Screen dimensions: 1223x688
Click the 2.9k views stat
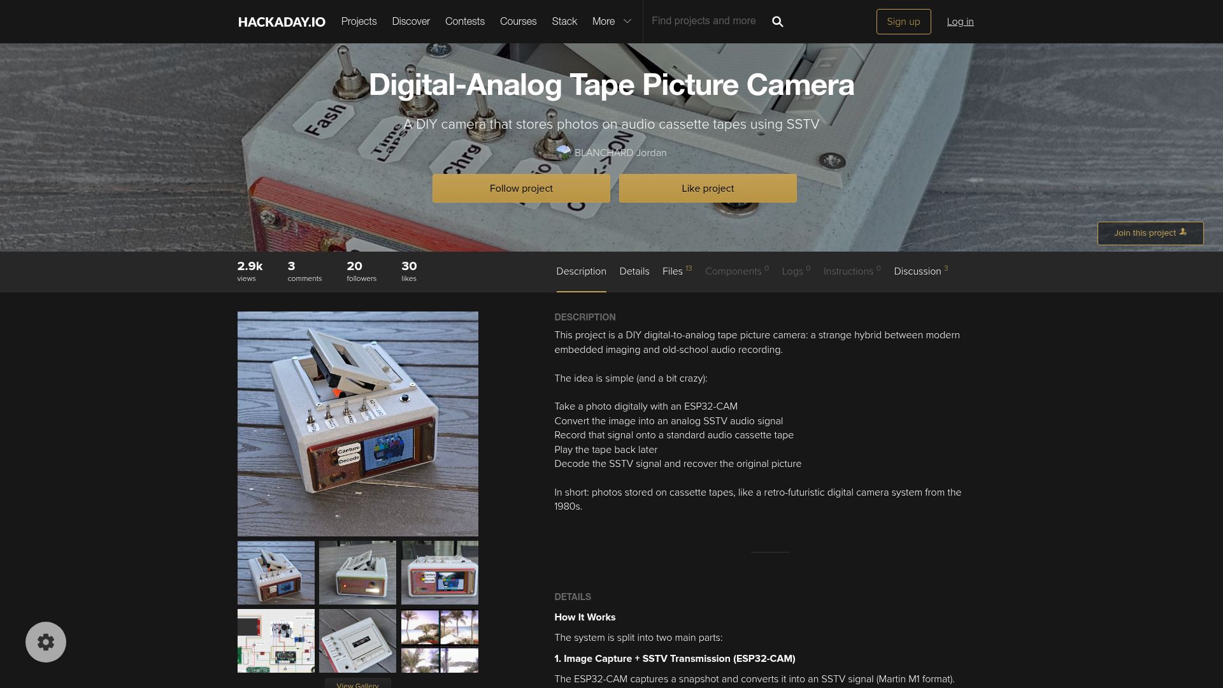tap(250, 271)
